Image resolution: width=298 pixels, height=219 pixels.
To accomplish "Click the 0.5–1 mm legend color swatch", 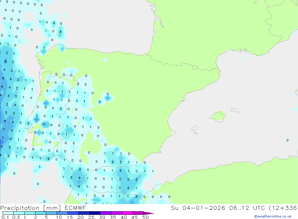I will point(19,213).
